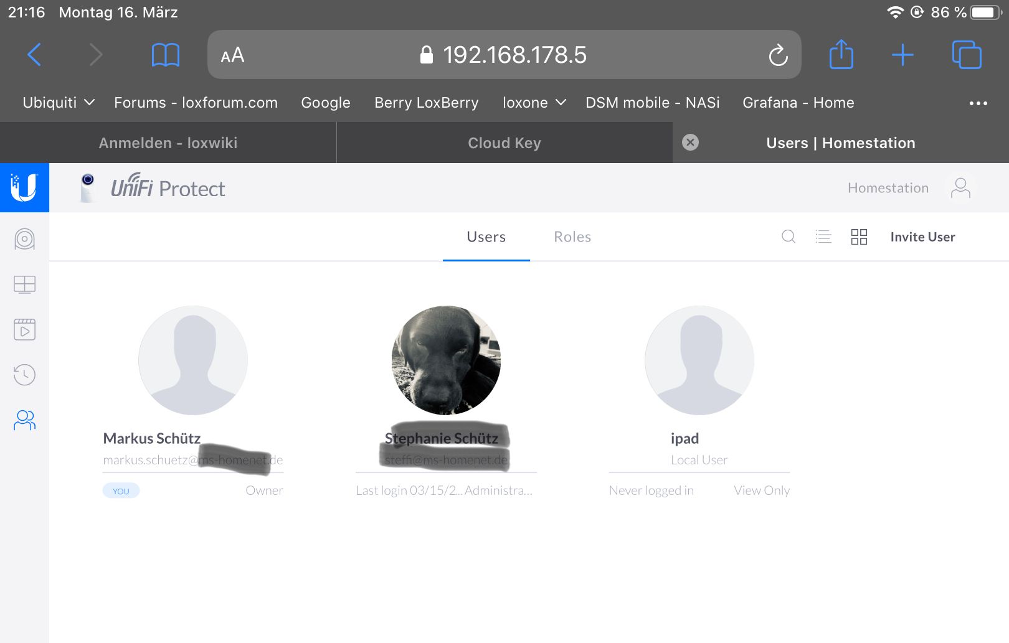Click the search magnifier icon

pos(789,237)
